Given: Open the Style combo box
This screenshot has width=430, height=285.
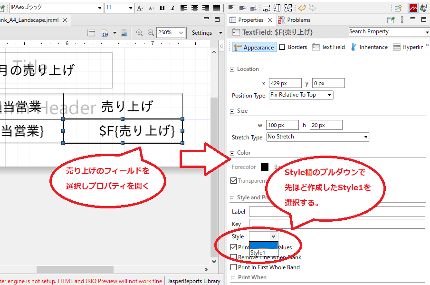Looking at the screenshot, I should click(x=264, y=236).
